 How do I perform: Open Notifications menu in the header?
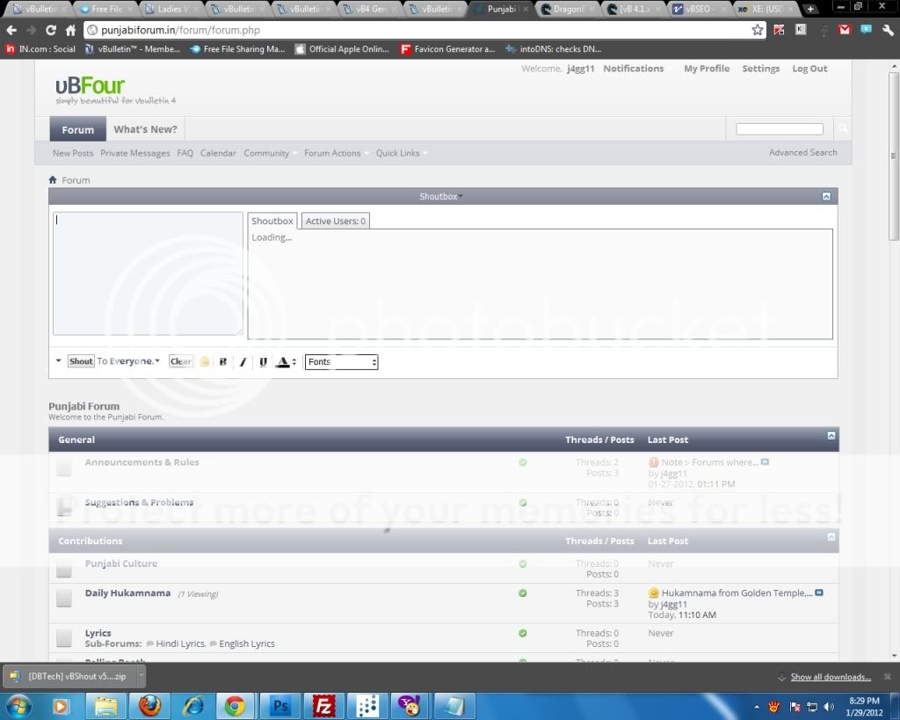click(x=633, y=69)
